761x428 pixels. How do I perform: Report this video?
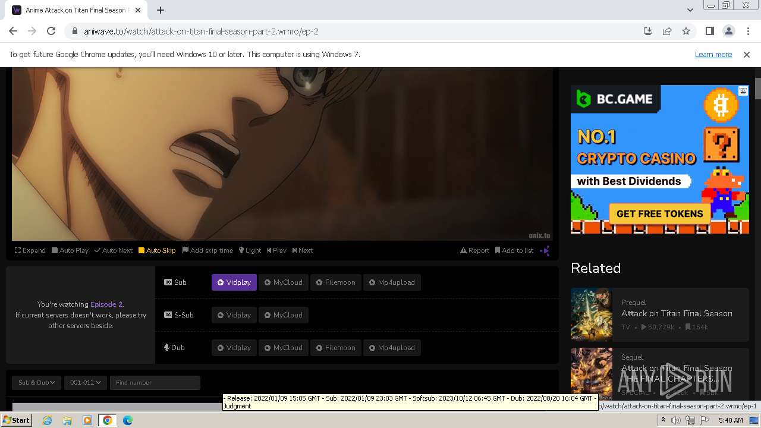point(474,250)
